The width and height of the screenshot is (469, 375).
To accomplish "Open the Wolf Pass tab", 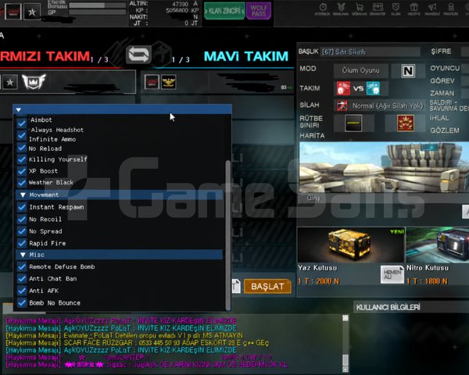I will [259, 11].
